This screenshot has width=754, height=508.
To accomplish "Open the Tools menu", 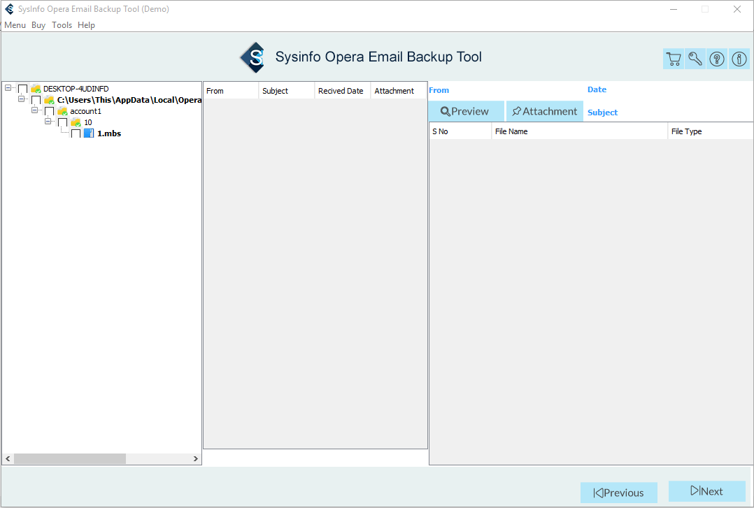I will coord(62,25).
